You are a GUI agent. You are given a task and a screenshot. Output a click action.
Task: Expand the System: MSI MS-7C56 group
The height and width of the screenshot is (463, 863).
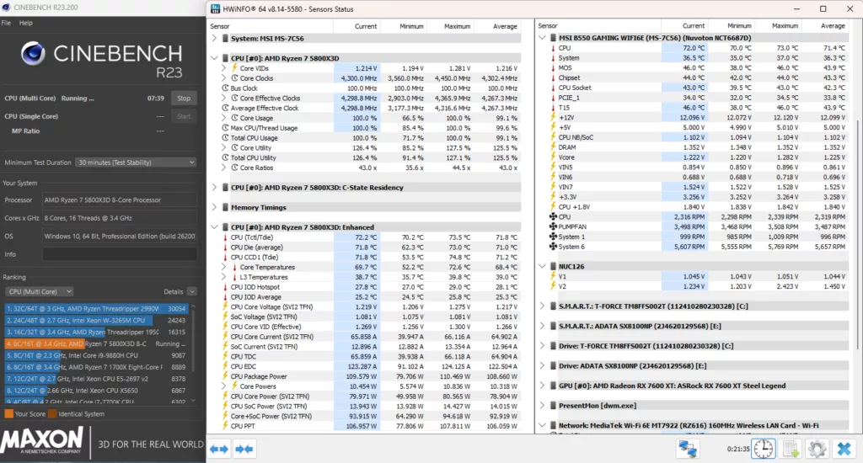coord(214,39)
